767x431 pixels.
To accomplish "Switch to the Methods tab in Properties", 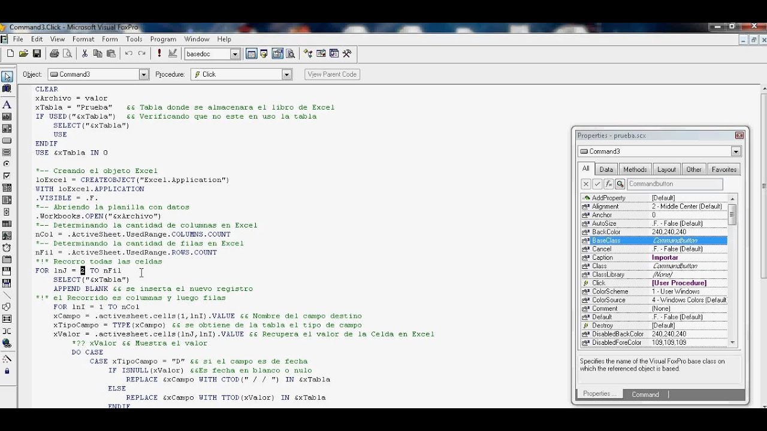I will point(635,169).
